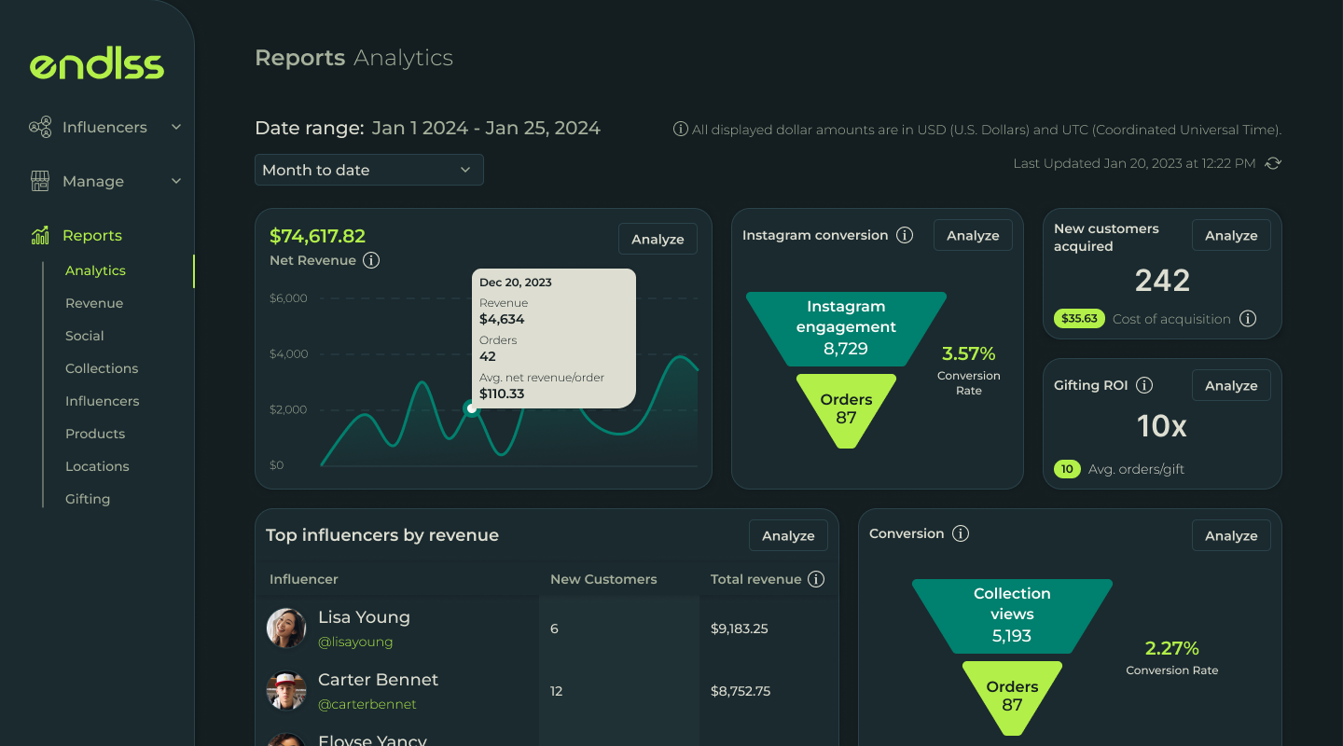Open Analytics in the sidebar
1343x746 pixels.
coord(95,270)
